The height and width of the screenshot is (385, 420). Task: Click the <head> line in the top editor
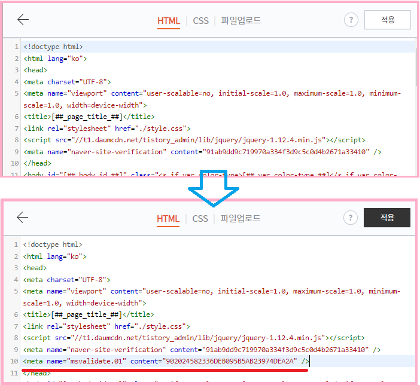[35, 70]
